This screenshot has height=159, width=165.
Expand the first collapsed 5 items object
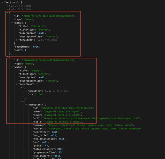coord(7,6)
